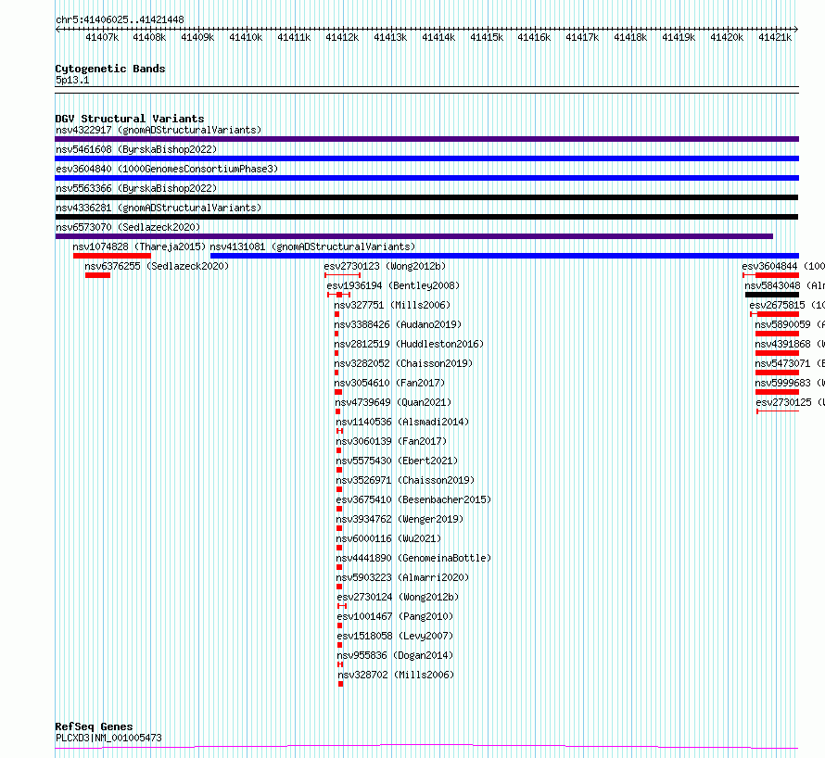Open variant nsv4336281 gnomADStructuralVariants
This screenshot has width=825, height=758.
[x=159, y=208]
